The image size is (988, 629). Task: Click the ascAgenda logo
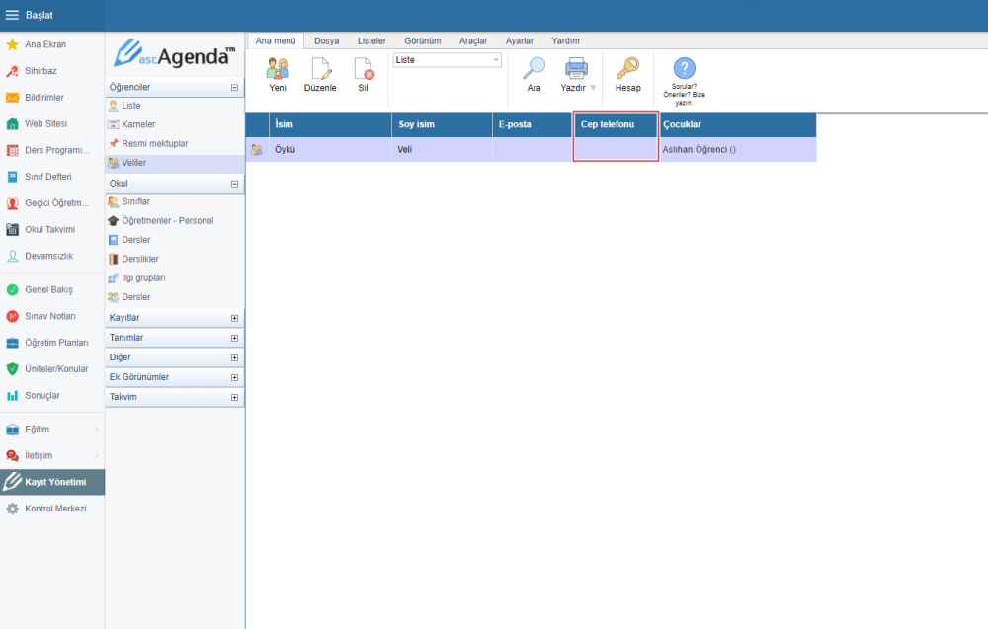(175, 54)
